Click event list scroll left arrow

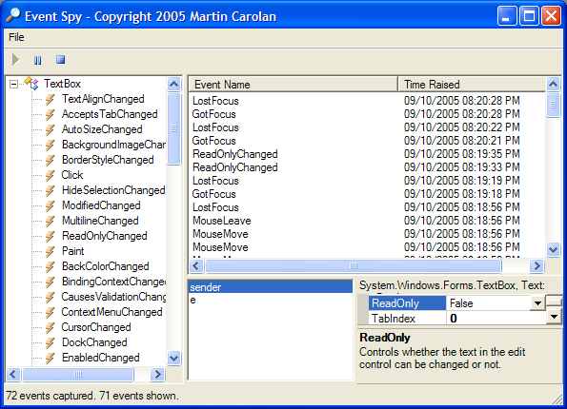click(x=196, y=266)
